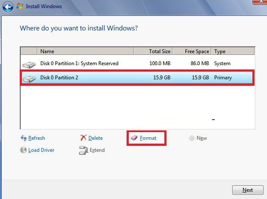Image resolution: width=267 pixels, height=199 pixels.
Task: Click the Windows flag logo in title bar
Action: tap(20, 6)
